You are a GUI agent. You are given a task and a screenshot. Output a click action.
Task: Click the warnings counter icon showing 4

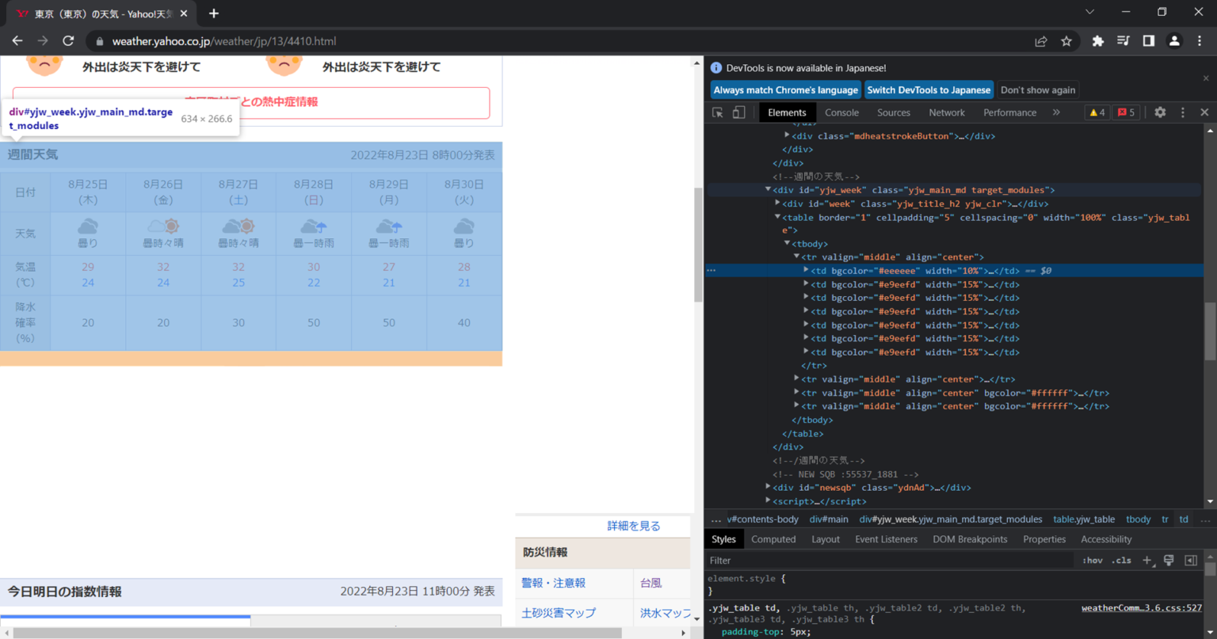pyautogui.click(x=1097, y=112)
